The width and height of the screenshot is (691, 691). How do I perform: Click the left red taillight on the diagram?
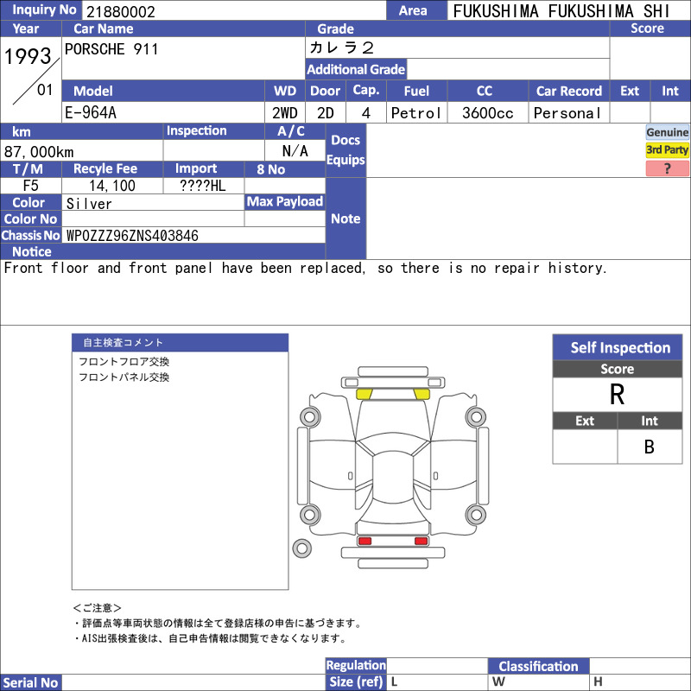tap(365, 541)
